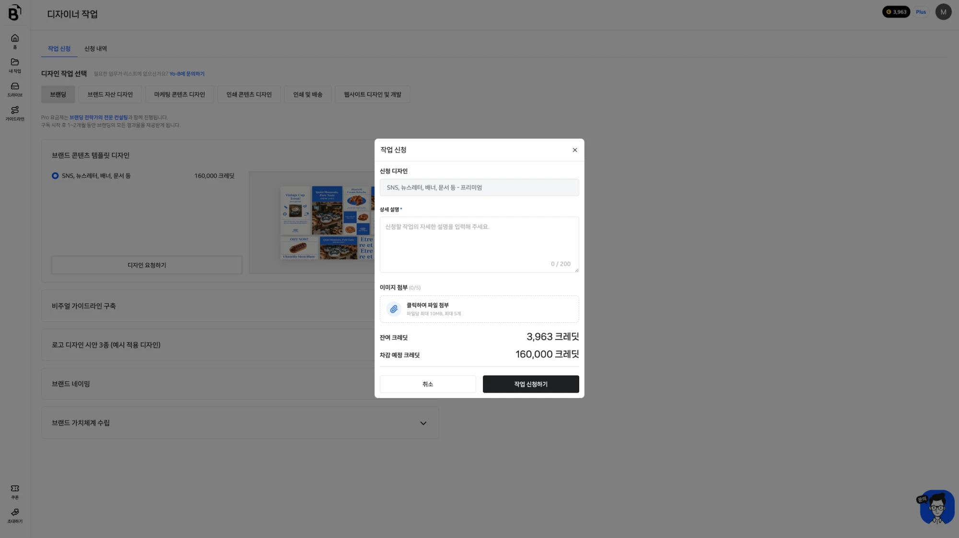Click the 신청 디자인 read-only field
Viewport: 959px width, 538px height.
click(479, 187)
